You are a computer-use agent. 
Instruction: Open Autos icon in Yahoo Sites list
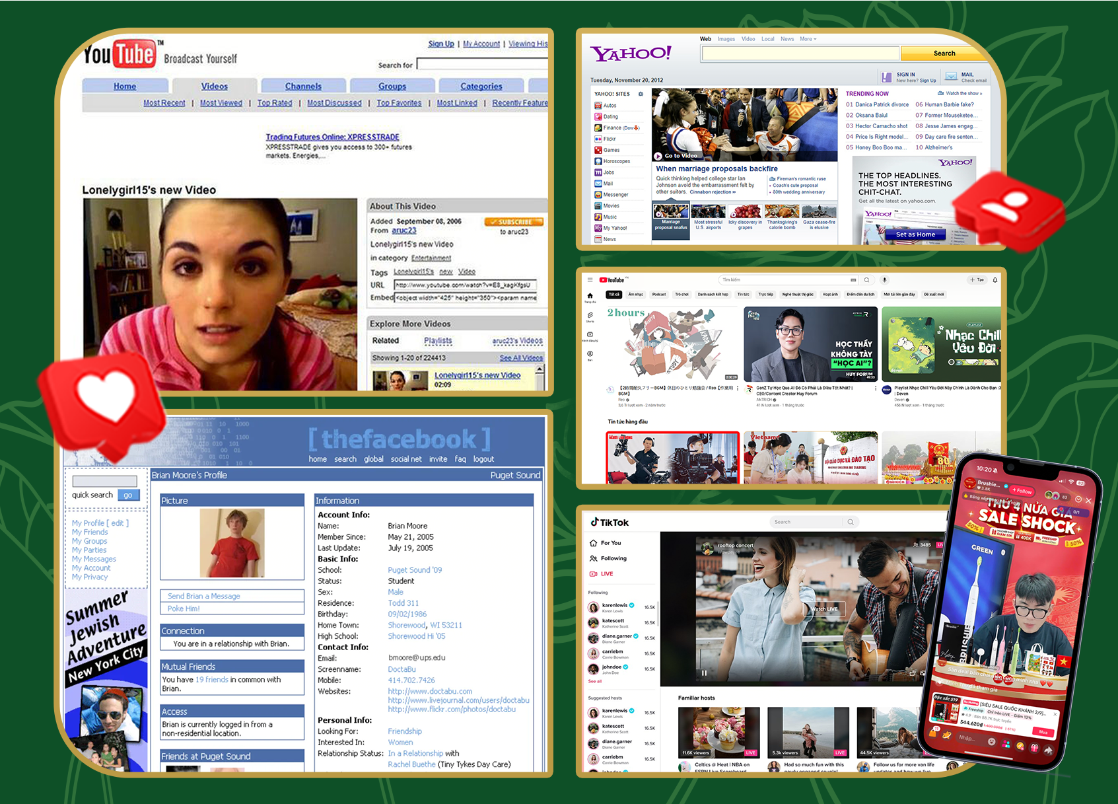[x=598, y=106]
